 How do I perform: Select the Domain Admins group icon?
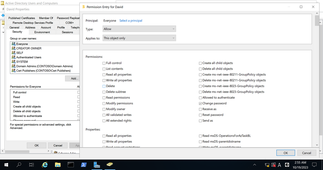[14, 66]
